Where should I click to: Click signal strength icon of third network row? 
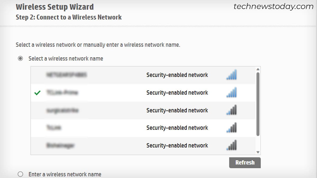(232, 110)
